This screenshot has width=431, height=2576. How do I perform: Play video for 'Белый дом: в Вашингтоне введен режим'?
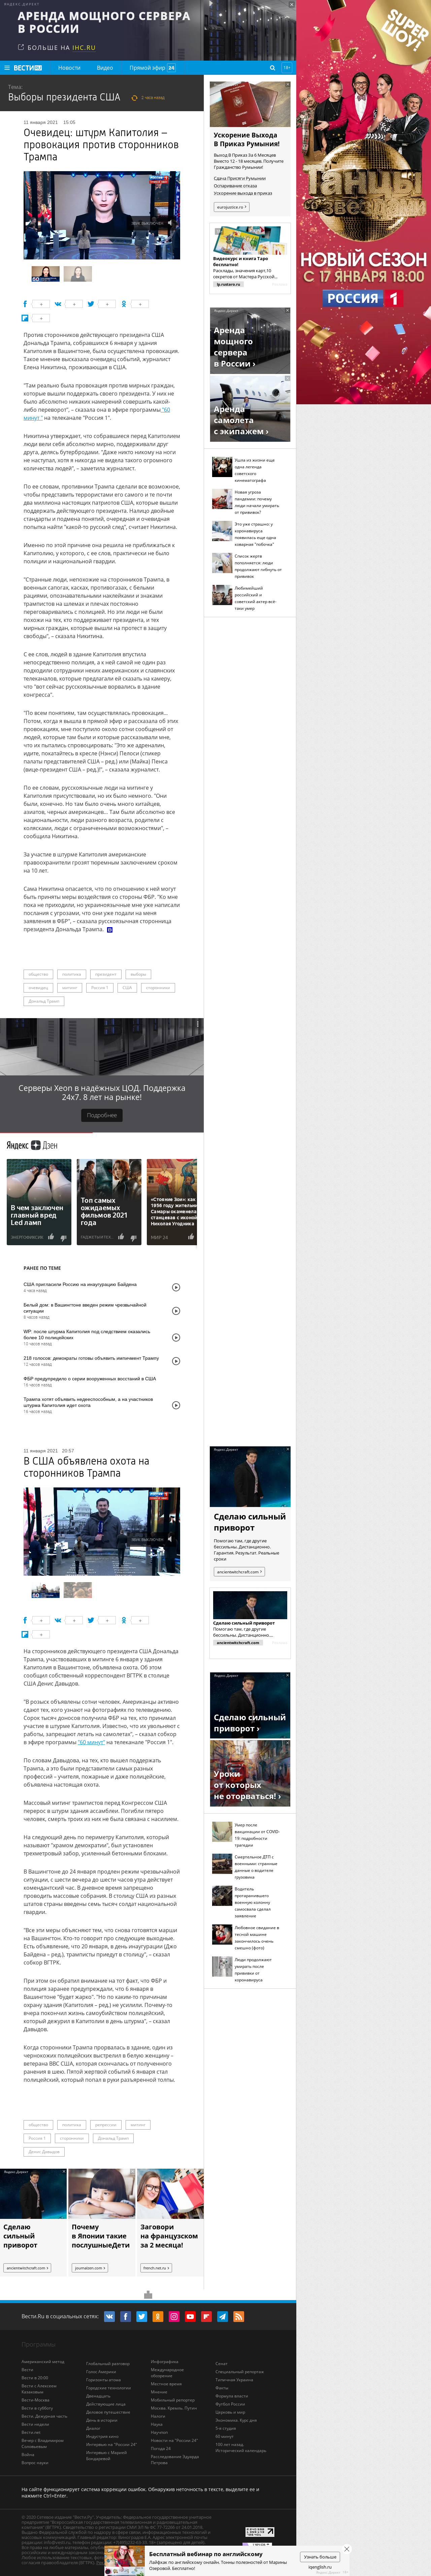(176, 1311)
